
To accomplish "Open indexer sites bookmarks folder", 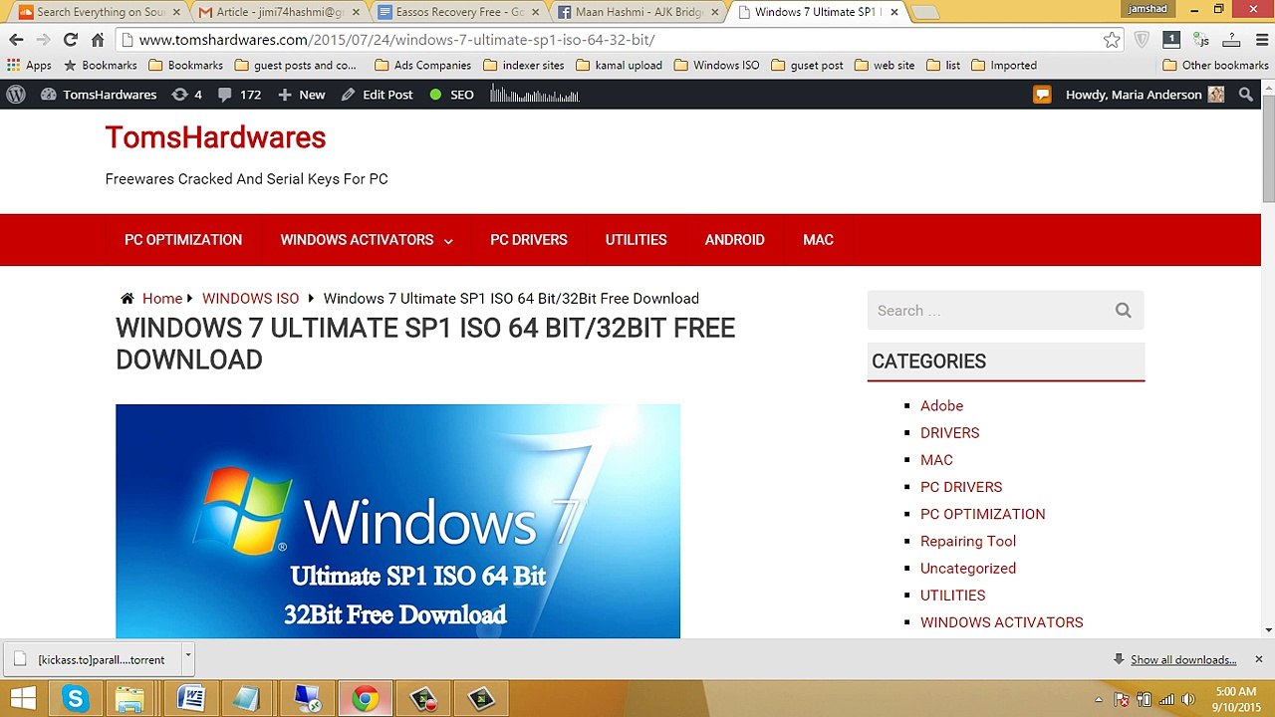I will 523,65.
